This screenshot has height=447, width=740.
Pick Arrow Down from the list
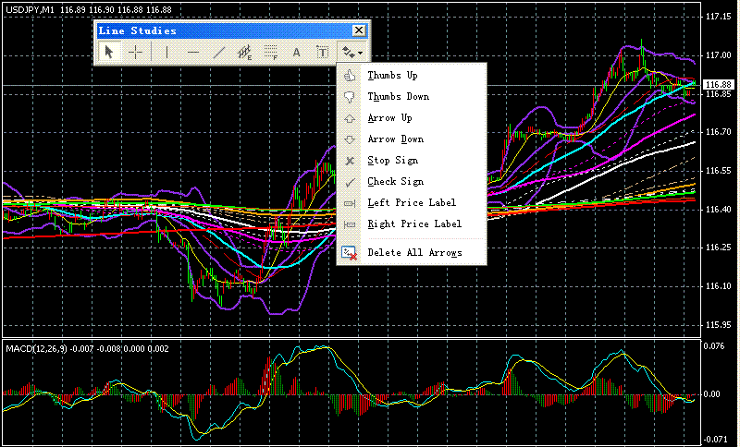click(395, 139)
